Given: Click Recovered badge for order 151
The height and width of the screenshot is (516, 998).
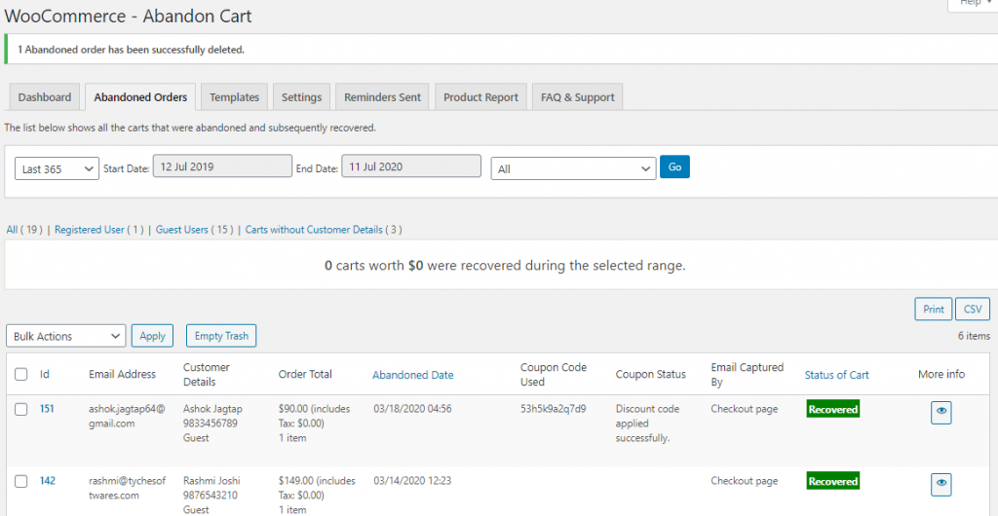Looking at the screenshot, I should coord(833,409).
